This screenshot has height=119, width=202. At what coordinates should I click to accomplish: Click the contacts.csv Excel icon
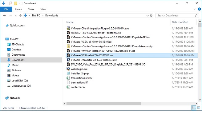coord(68,87)
